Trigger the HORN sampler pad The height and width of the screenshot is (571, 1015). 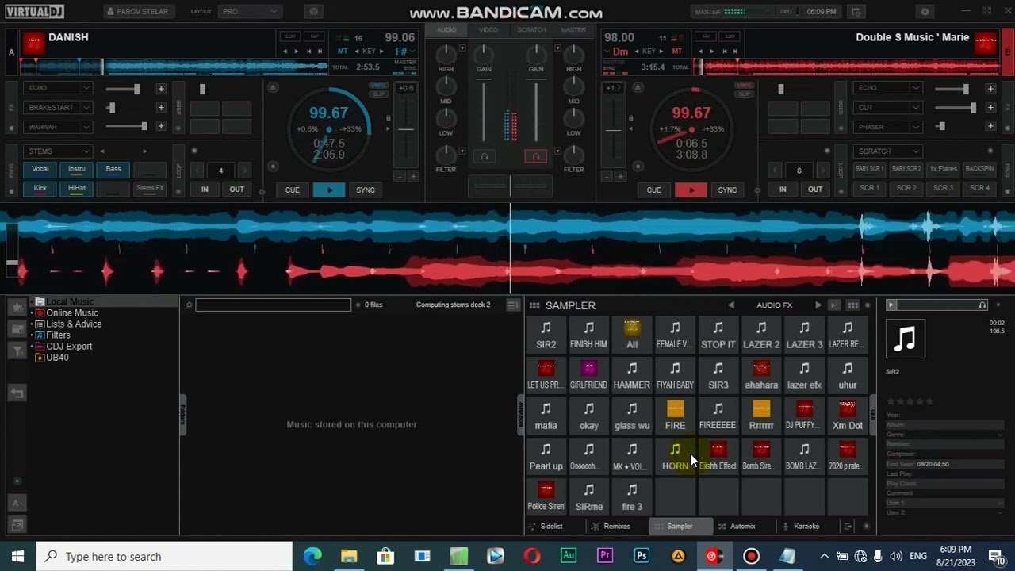(x=675, y=456)
